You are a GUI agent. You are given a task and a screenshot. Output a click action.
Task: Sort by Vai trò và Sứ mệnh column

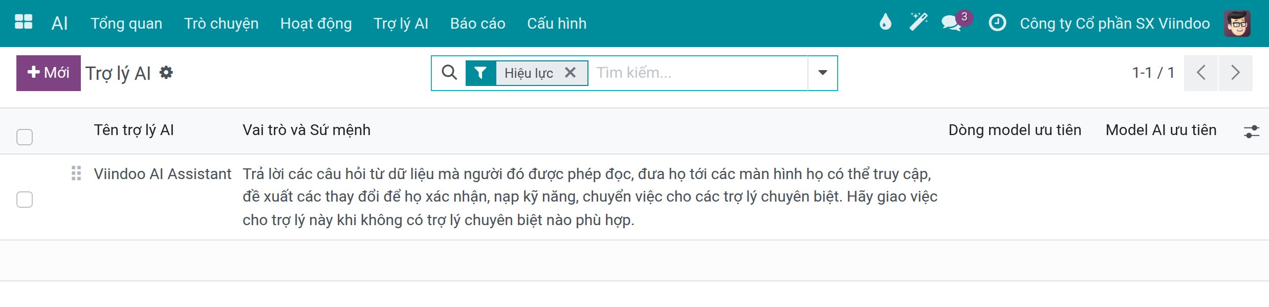[306, 130]
